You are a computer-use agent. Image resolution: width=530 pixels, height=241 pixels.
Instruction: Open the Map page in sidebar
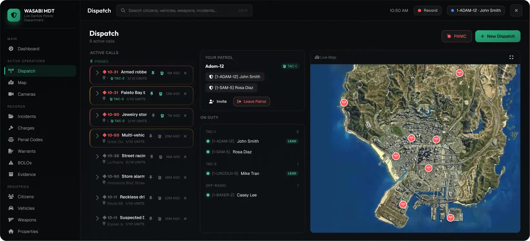pos(40,82)
